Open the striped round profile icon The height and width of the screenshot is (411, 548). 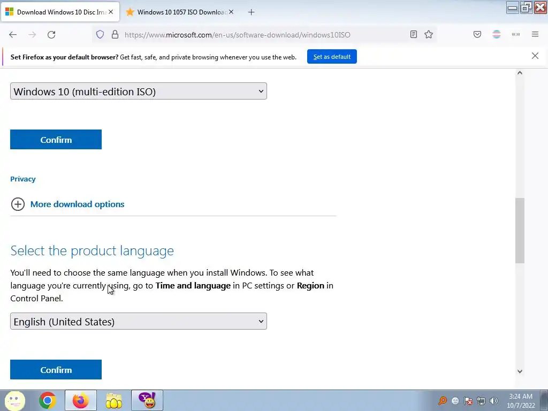tap(497, 34)
